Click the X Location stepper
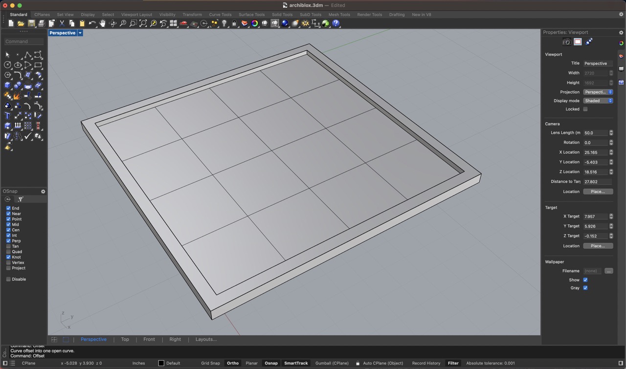 pos(611,152)
